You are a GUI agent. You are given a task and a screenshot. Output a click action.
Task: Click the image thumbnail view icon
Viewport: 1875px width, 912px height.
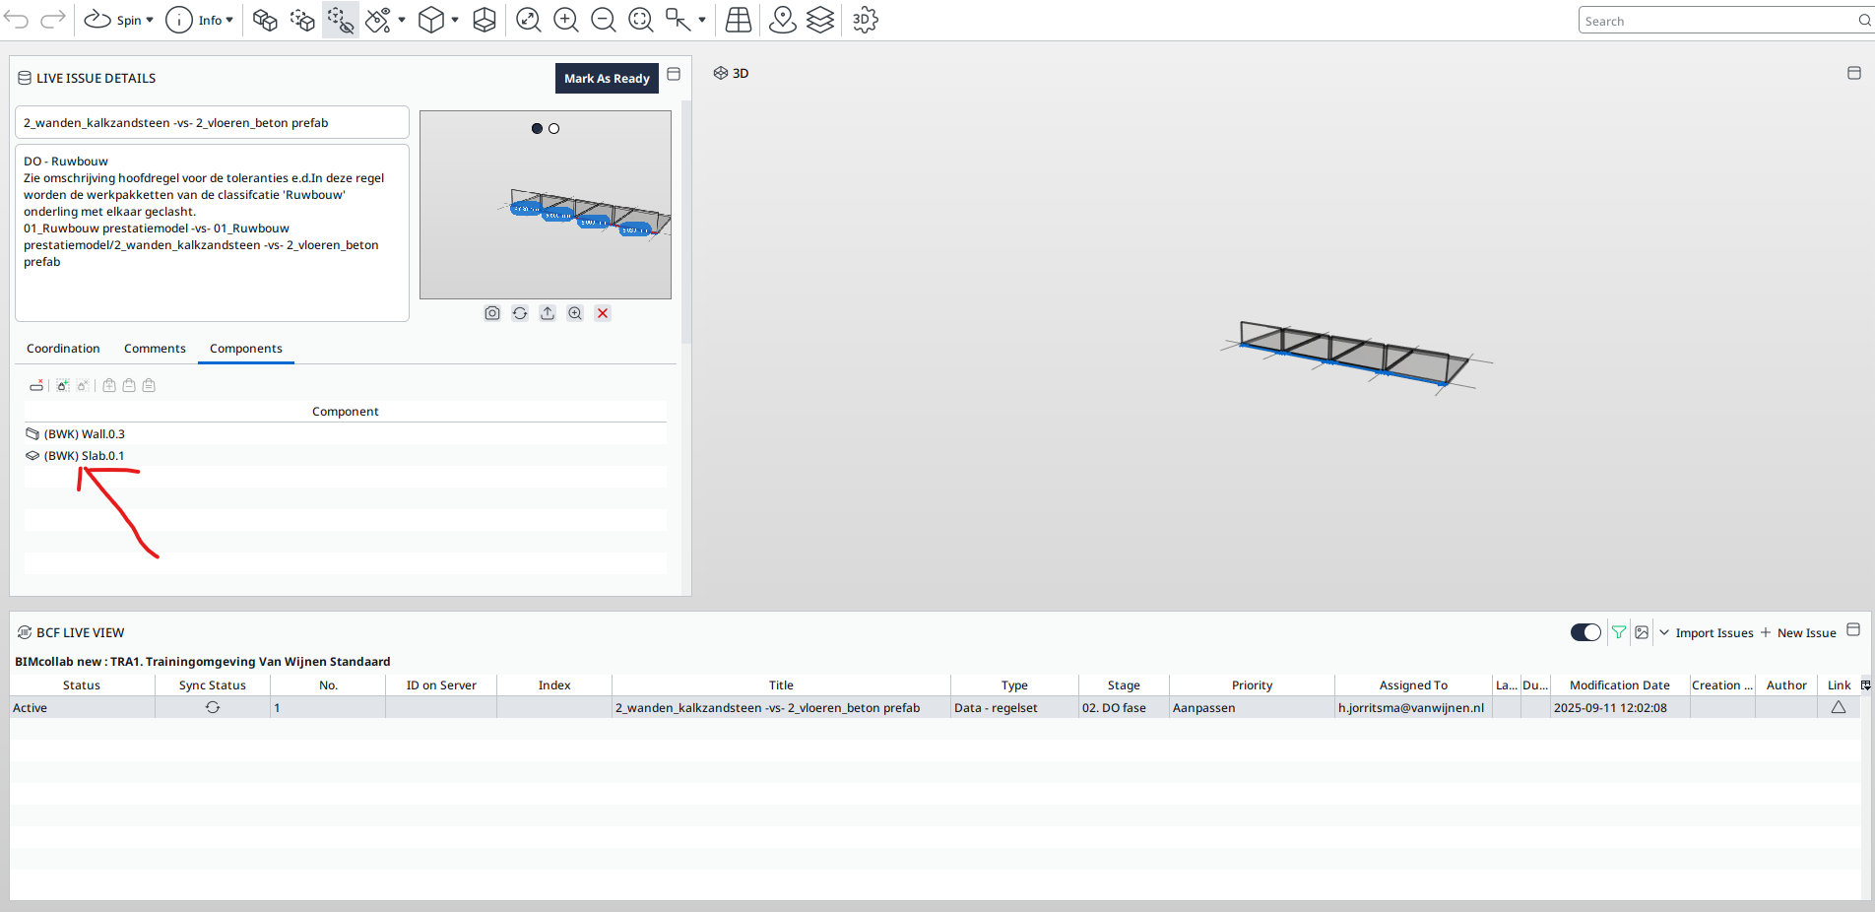tap(1642, 632)
